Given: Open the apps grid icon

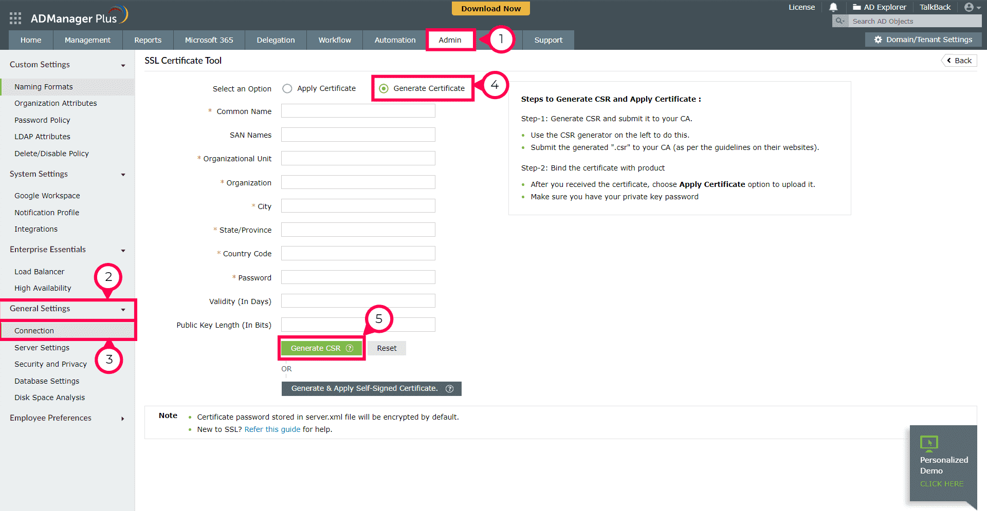Looking at the screenshot, I should 15,18.
